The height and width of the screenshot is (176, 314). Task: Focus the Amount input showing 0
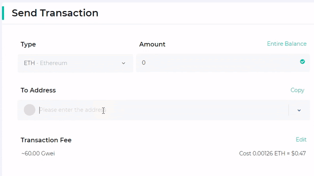point(223,63)
